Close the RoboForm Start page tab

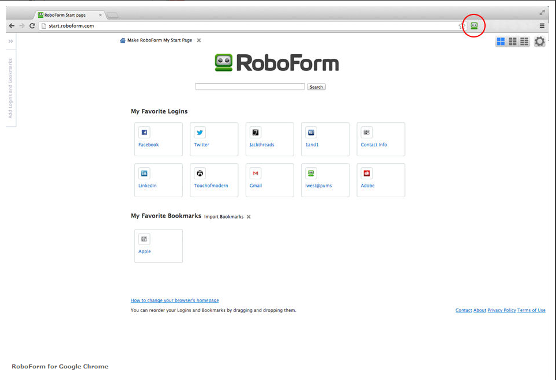point(100,15)
